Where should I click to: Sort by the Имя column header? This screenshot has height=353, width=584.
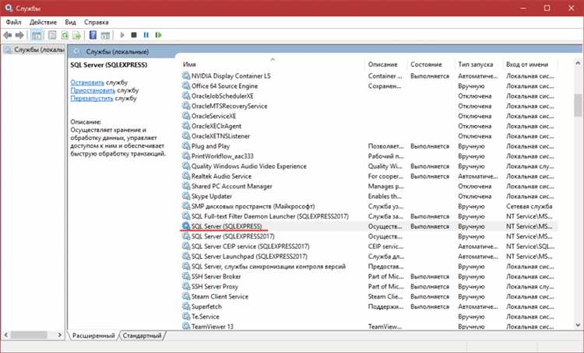(x=273, y=65)
